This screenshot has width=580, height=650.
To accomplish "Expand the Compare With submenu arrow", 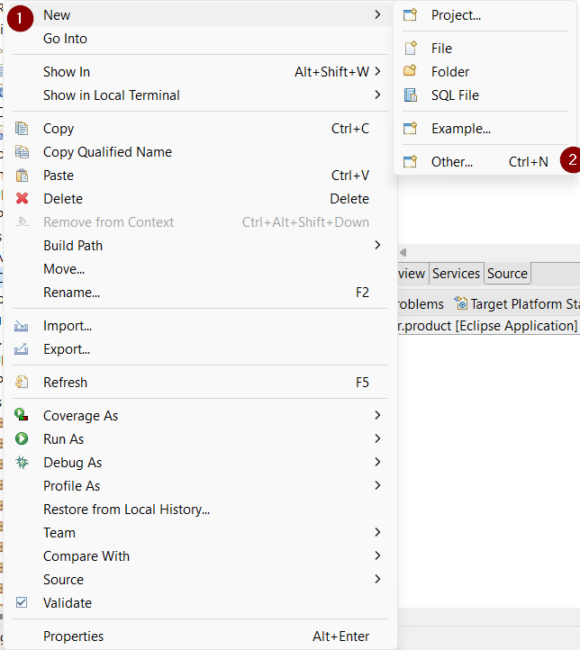I will coord(377,556).
